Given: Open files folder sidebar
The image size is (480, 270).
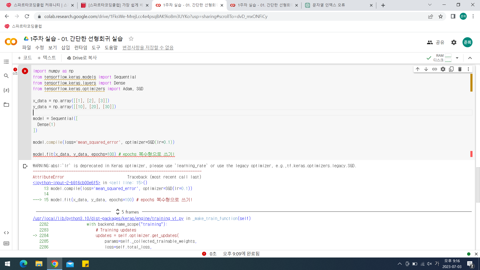Looking at the screenshot, I should pyautogui.click(x=6, y=104).
